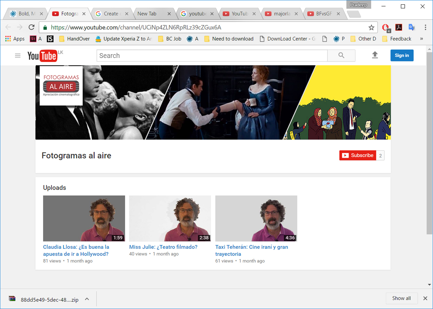The image size is (433, 309).
Task: Open the Taxi Teherán video thumbnail
Action: pos(256,218)
